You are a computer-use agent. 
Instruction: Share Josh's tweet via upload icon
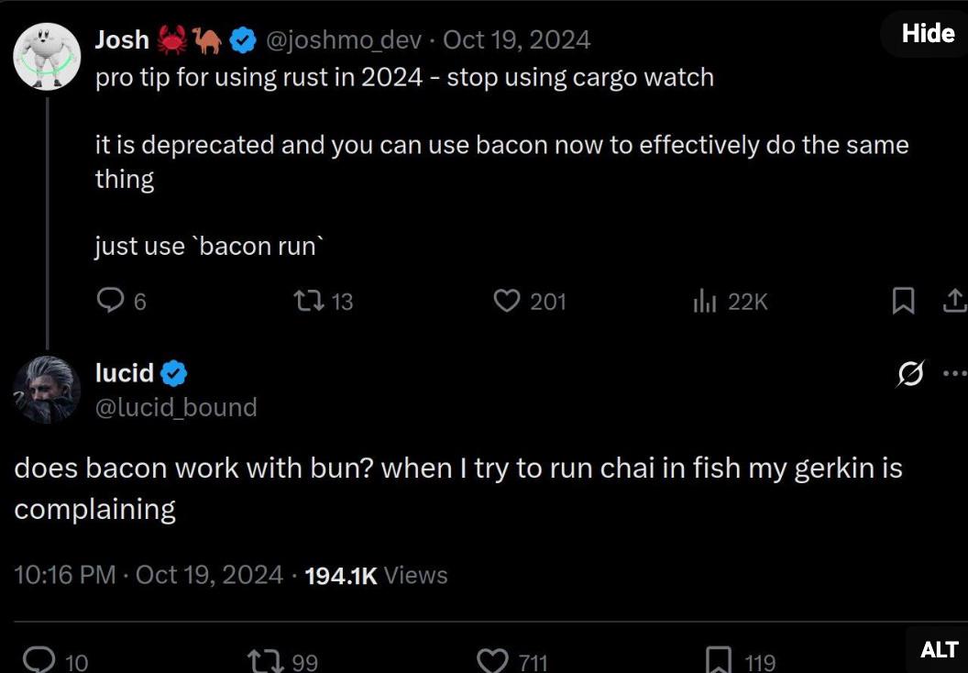pyautogui.click(x=953, y=301)
